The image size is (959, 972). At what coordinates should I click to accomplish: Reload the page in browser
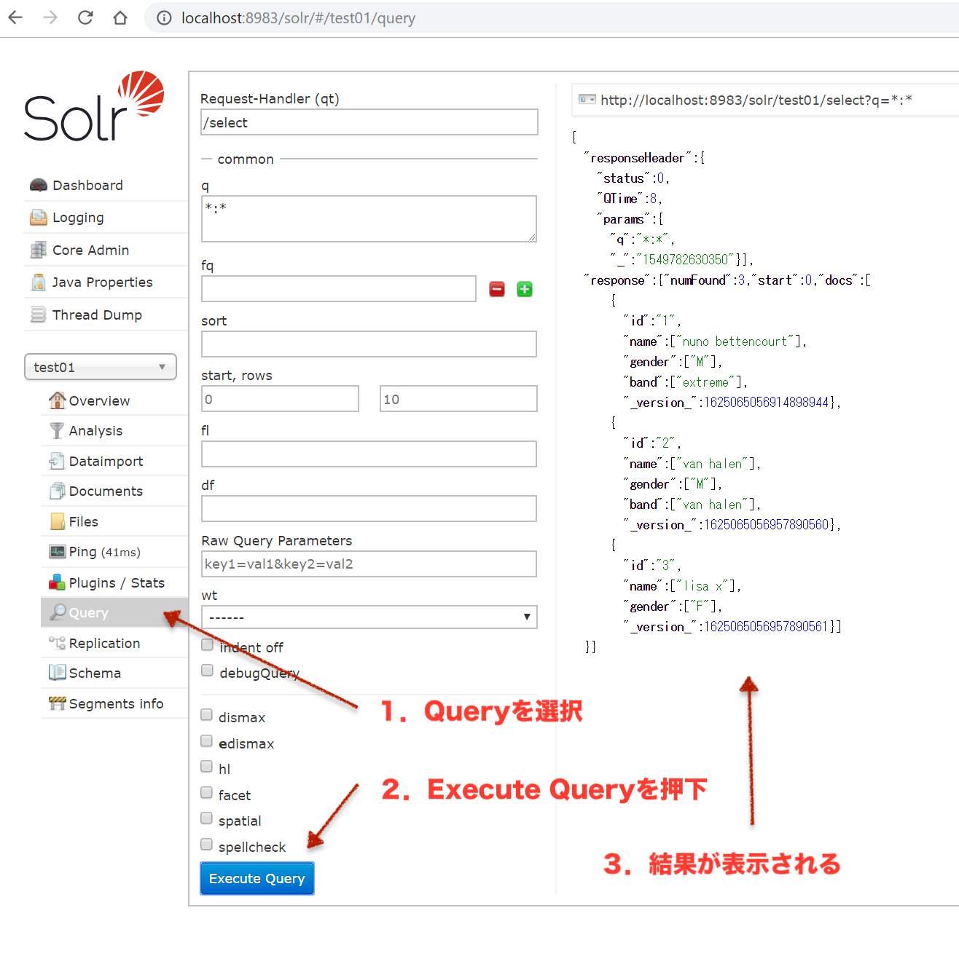pyautogui.click(x=85, y=17)
